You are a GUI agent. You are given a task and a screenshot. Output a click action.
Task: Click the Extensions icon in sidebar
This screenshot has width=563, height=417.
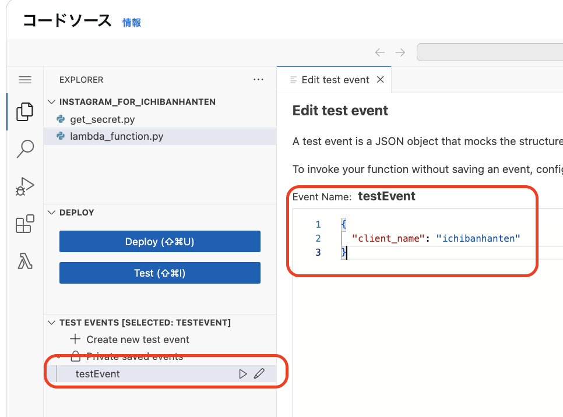(24, 224)
